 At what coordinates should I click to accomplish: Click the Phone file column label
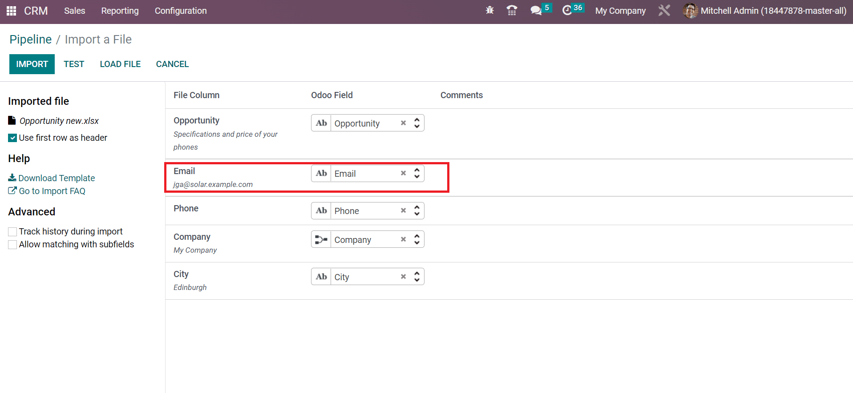[186, 208]
